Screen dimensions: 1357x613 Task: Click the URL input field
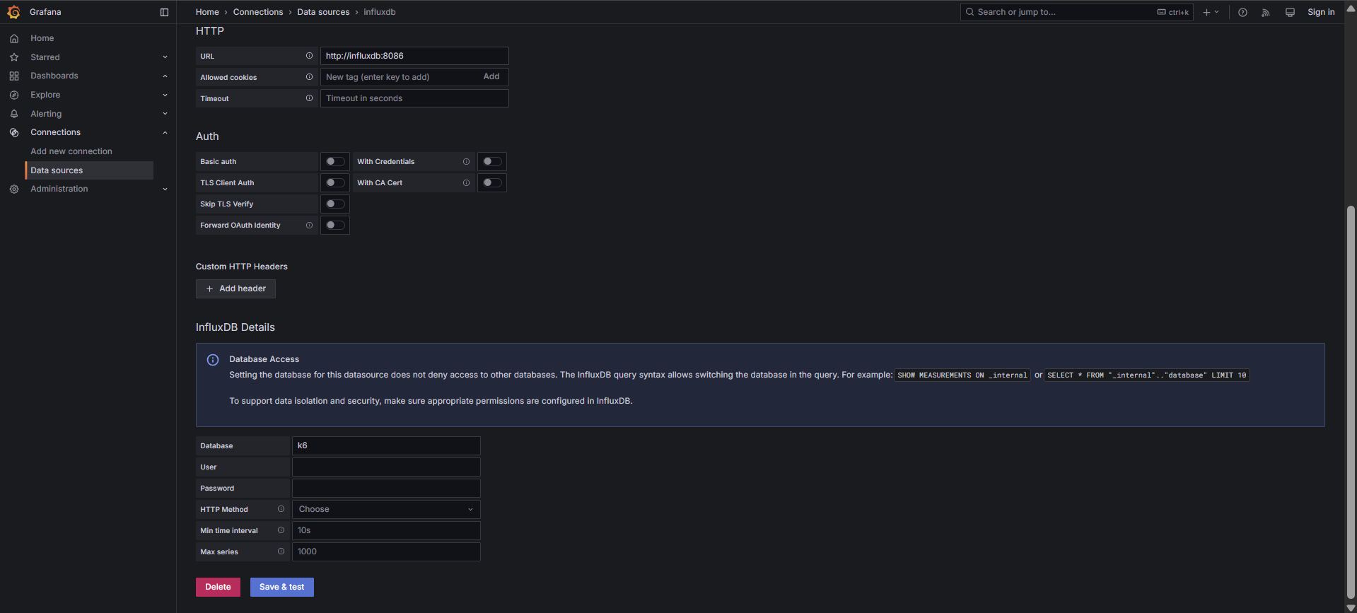click(x=414, y=56)
